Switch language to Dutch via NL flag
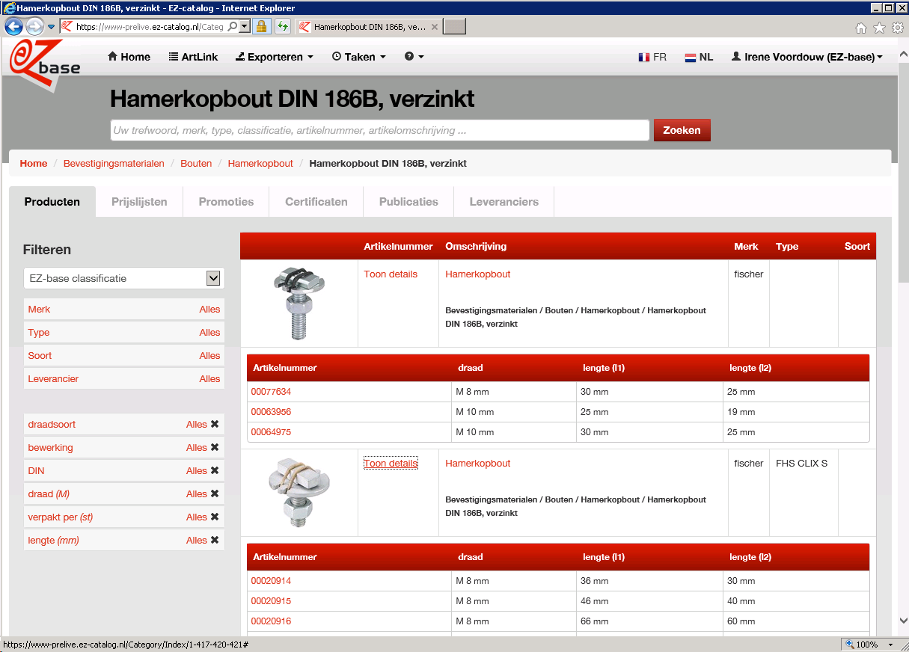 [699, 57]
